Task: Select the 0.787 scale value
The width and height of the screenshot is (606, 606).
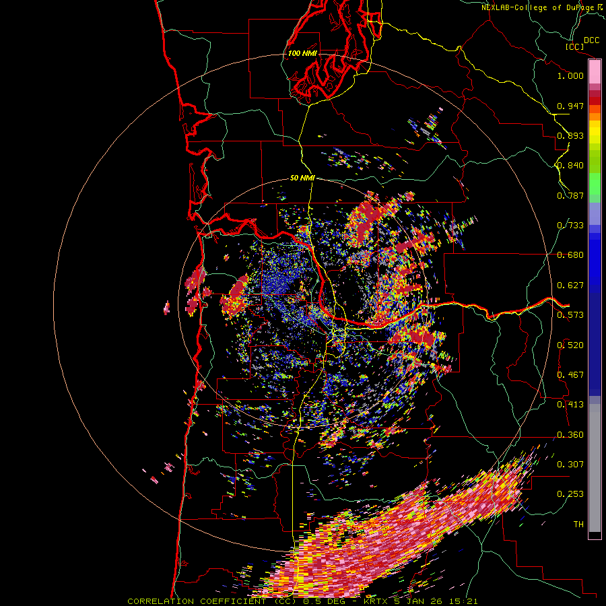Action: click(x=570, y=195)
